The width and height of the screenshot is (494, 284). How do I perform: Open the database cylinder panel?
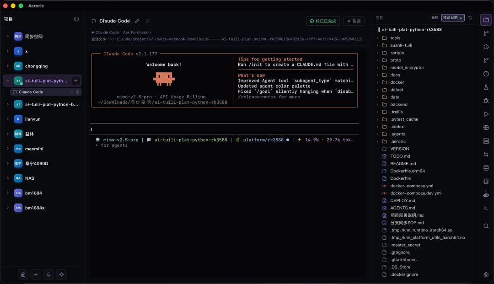(x=486, y=168)
